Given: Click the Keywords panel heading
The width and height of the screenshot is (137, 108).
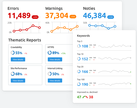Looking at the screenshot, I should (83, 36).
